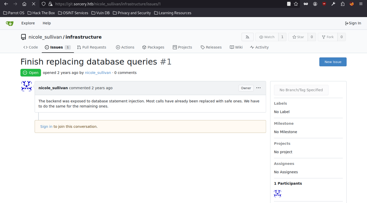The image size is (367, 203).
Task: Click the browser stop loading X icon
Action: (34, 4)
